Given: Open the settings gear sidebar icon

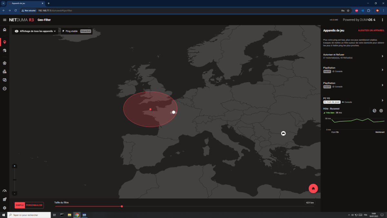Looking at the screenshot, I should 5,208.
